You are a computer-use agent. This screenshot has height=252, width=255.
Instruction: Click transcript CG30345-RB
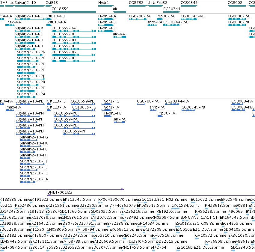[x=189, y=19]
